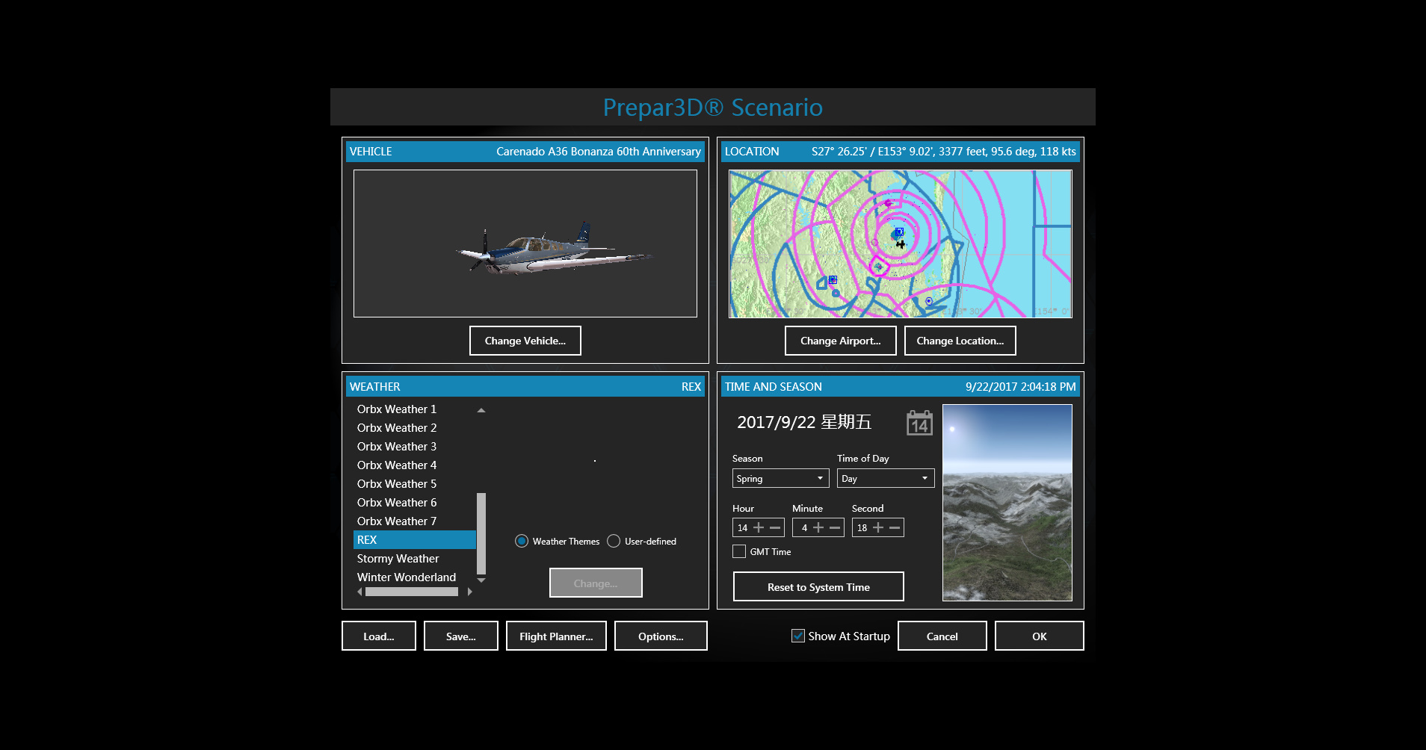The width and height of the screenshot is (1426, 750).
Task: Select the User-defined radio button
Action: pos(614,541)
